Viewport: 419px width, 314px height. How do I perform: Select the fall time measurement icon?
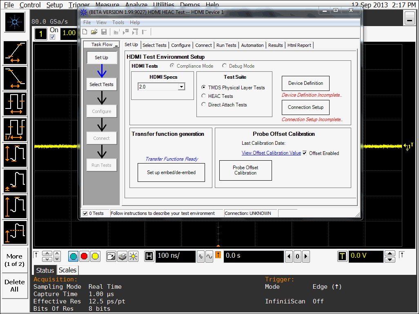[x=15, y=78]
